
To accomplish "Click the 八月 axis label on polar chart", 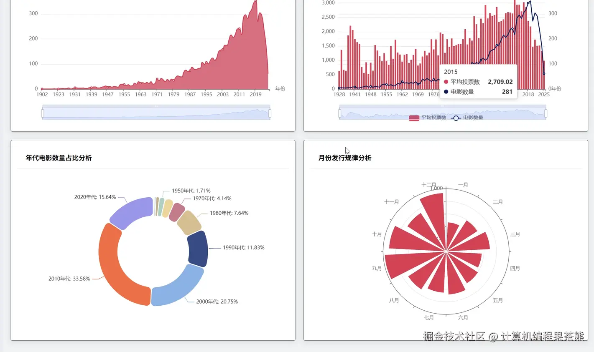I will click(x=394, y=300).
